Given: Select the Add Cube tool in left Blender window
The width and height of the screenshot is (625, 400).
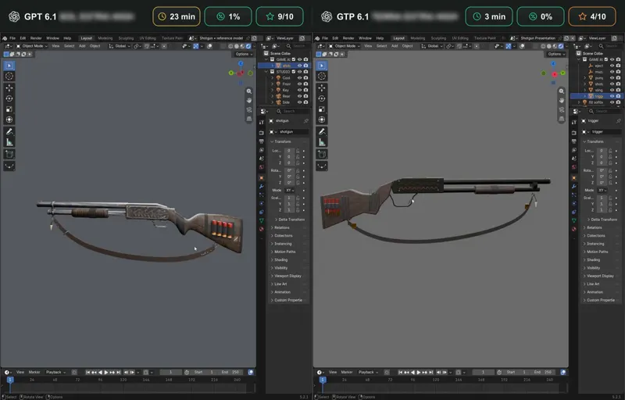Looking at the screenshot, I should tap(9, 154).
